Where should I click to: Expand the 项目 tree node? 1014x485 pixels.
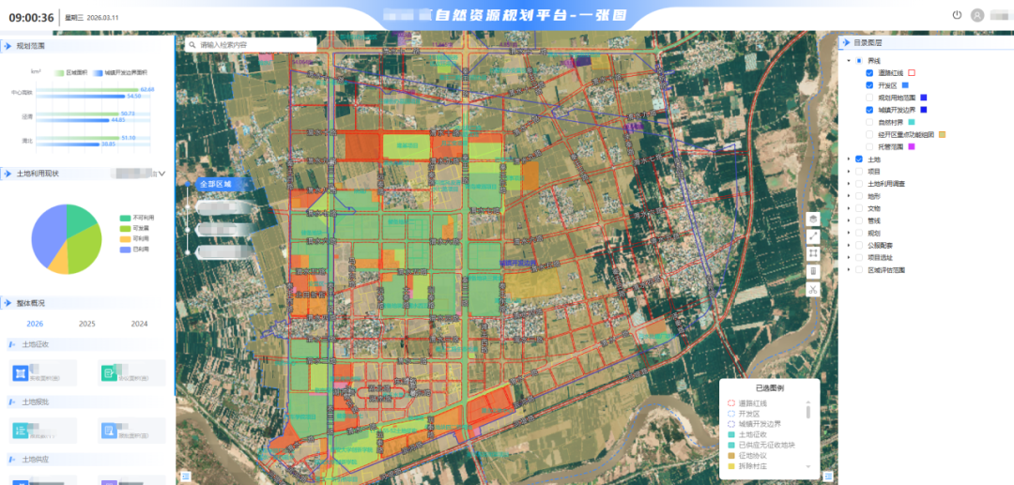[x=848, y=172]
